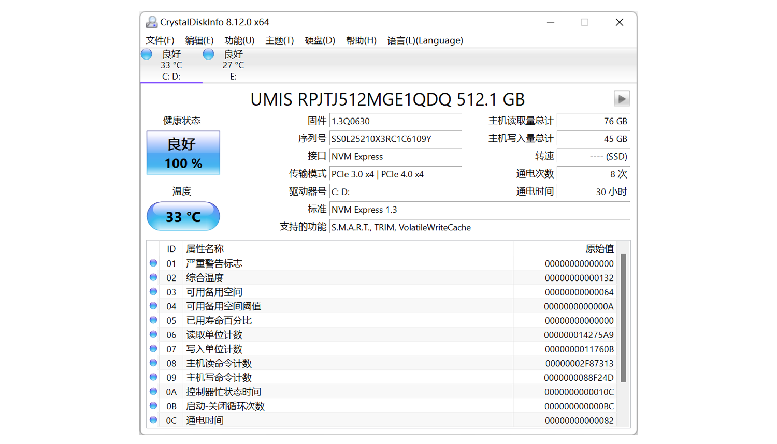
Task: Click the 通电时间 value 30 小时
Action: [x=594, y=192]
